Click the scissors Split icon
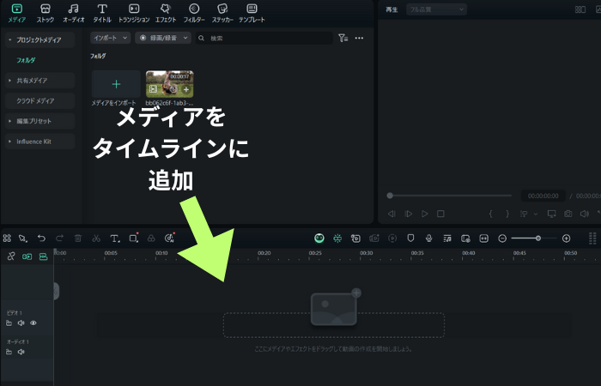The height and width of the screenshot is (386, 601). (x=96, y=238)
